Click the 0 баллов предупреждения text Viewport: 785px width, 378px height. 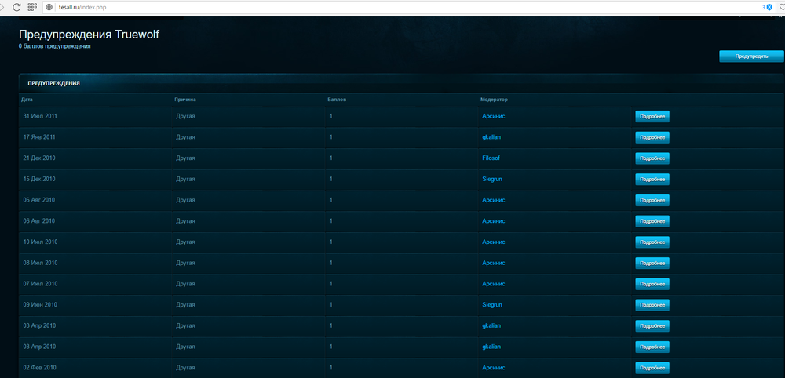pyautogui.click(x=55, y=46)
